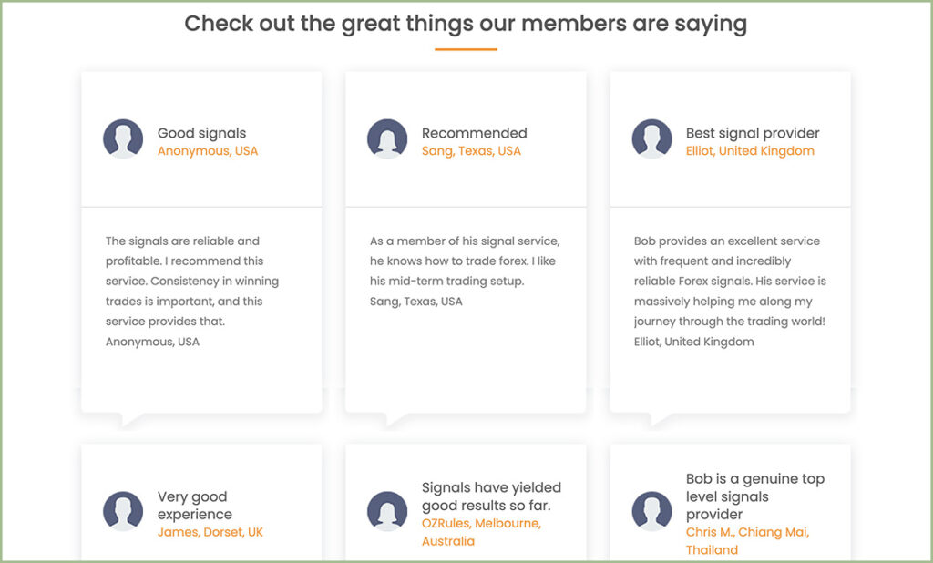The height and width of the screenshot is (563, 933).
Task: Click the review text about reliable and profitable signals
Action: click(192, 281)
